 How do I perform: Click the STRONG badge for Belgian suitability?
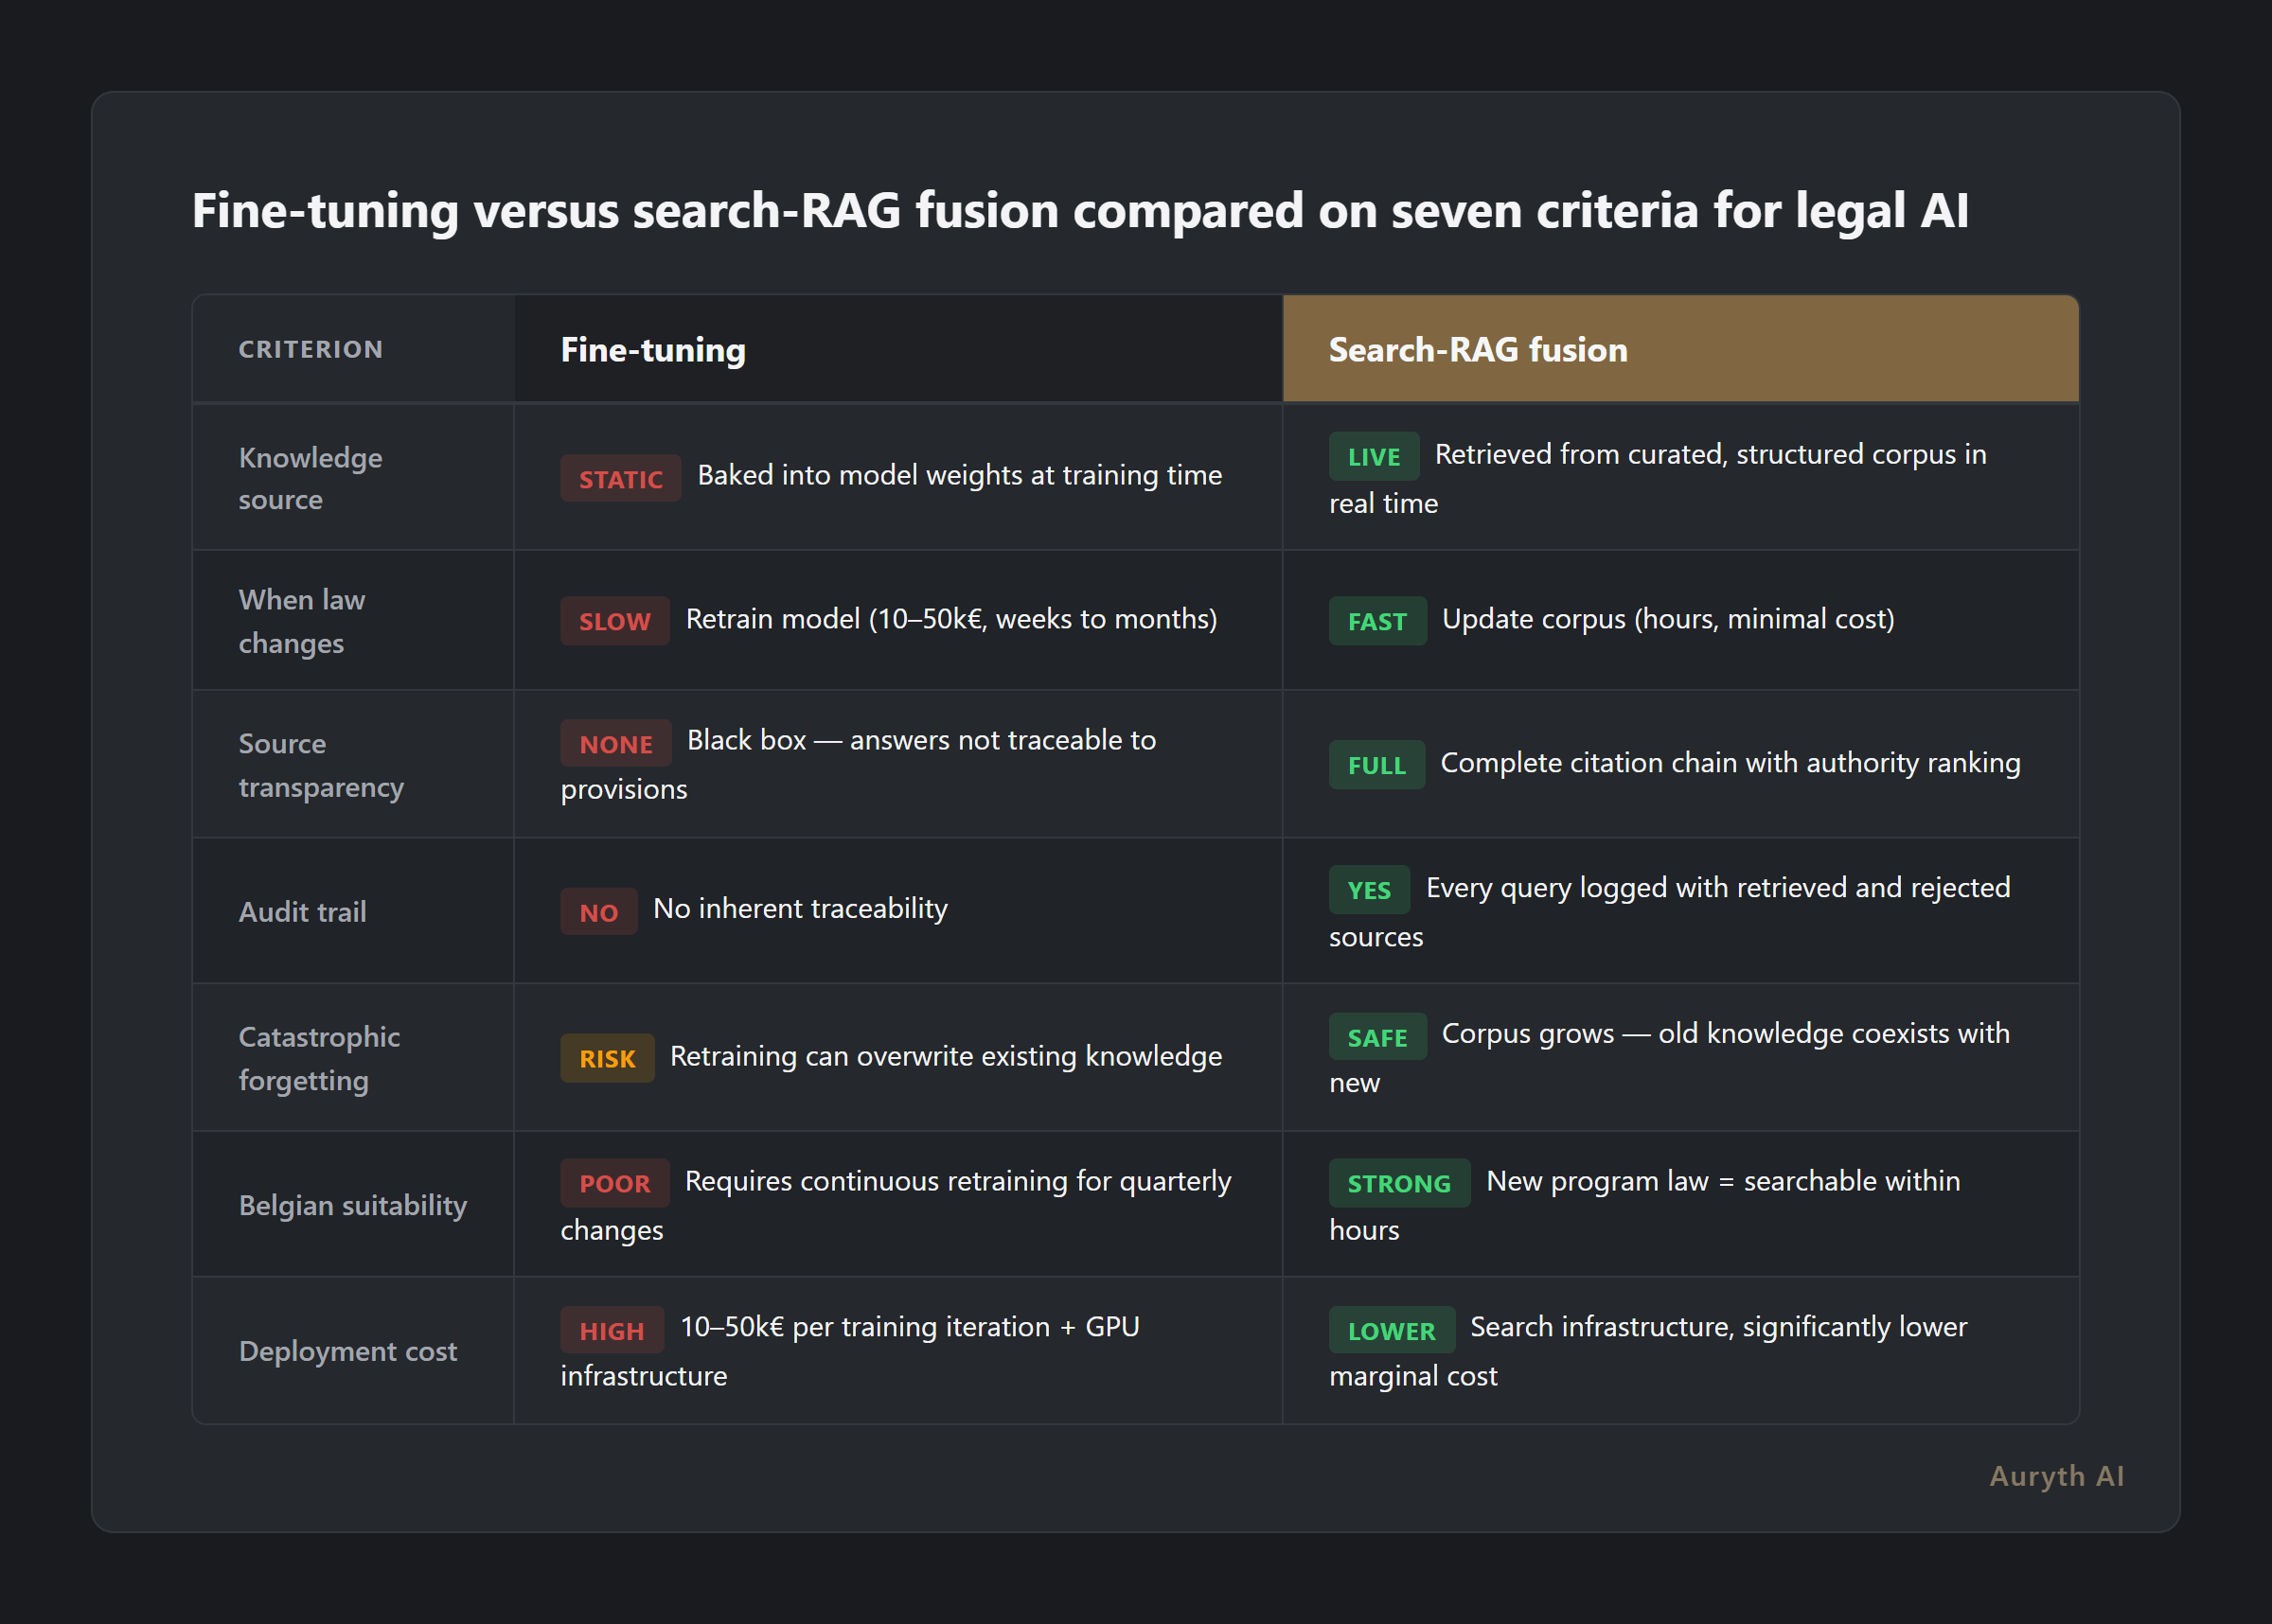pos(1399,1183)
